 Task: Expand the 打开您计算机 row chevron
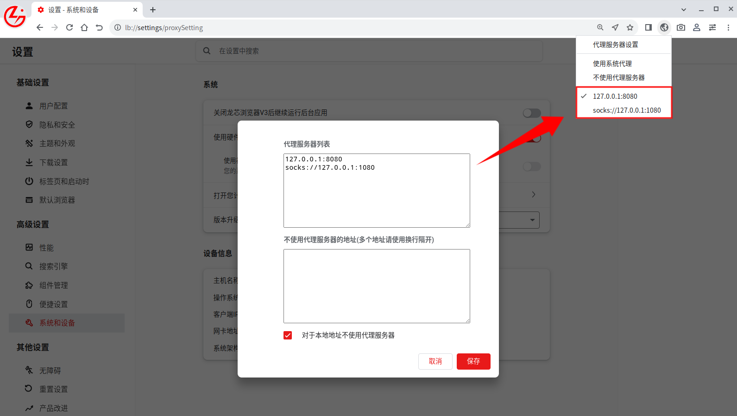coord(534,194)
